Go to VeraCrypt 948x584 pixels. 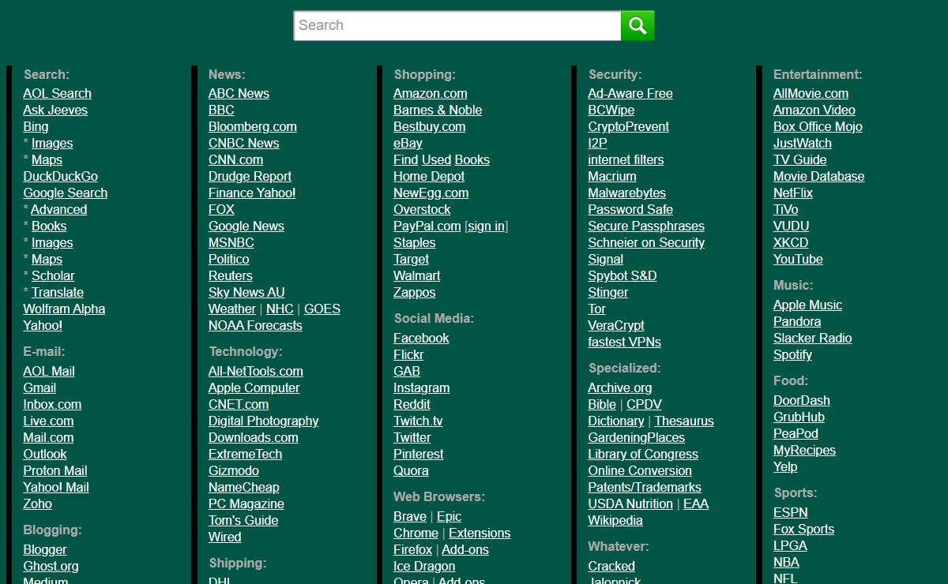(x=616, y=325)
